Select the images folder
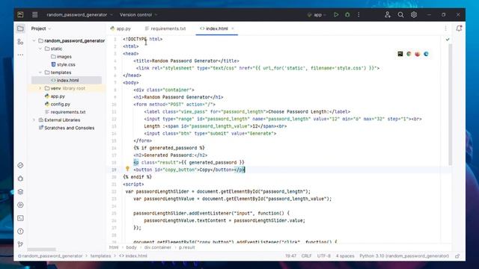Viewport: 479px width, 269px height. click(61, 57)
